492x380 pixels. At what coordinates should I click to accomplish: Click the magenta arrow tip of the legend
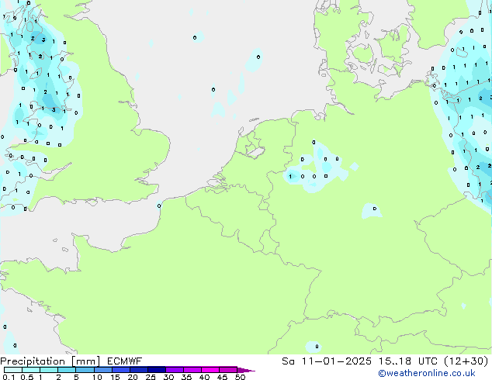[x=247, y=370]
